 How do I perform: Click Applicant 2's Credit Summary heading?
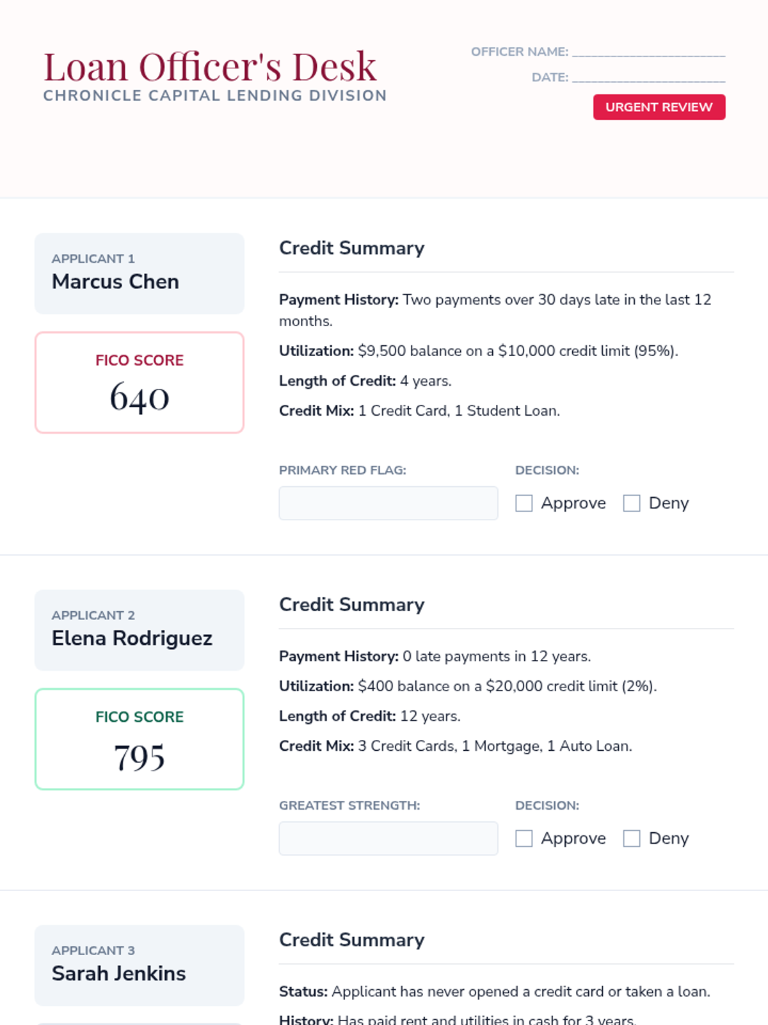click(x=351, y=605)
